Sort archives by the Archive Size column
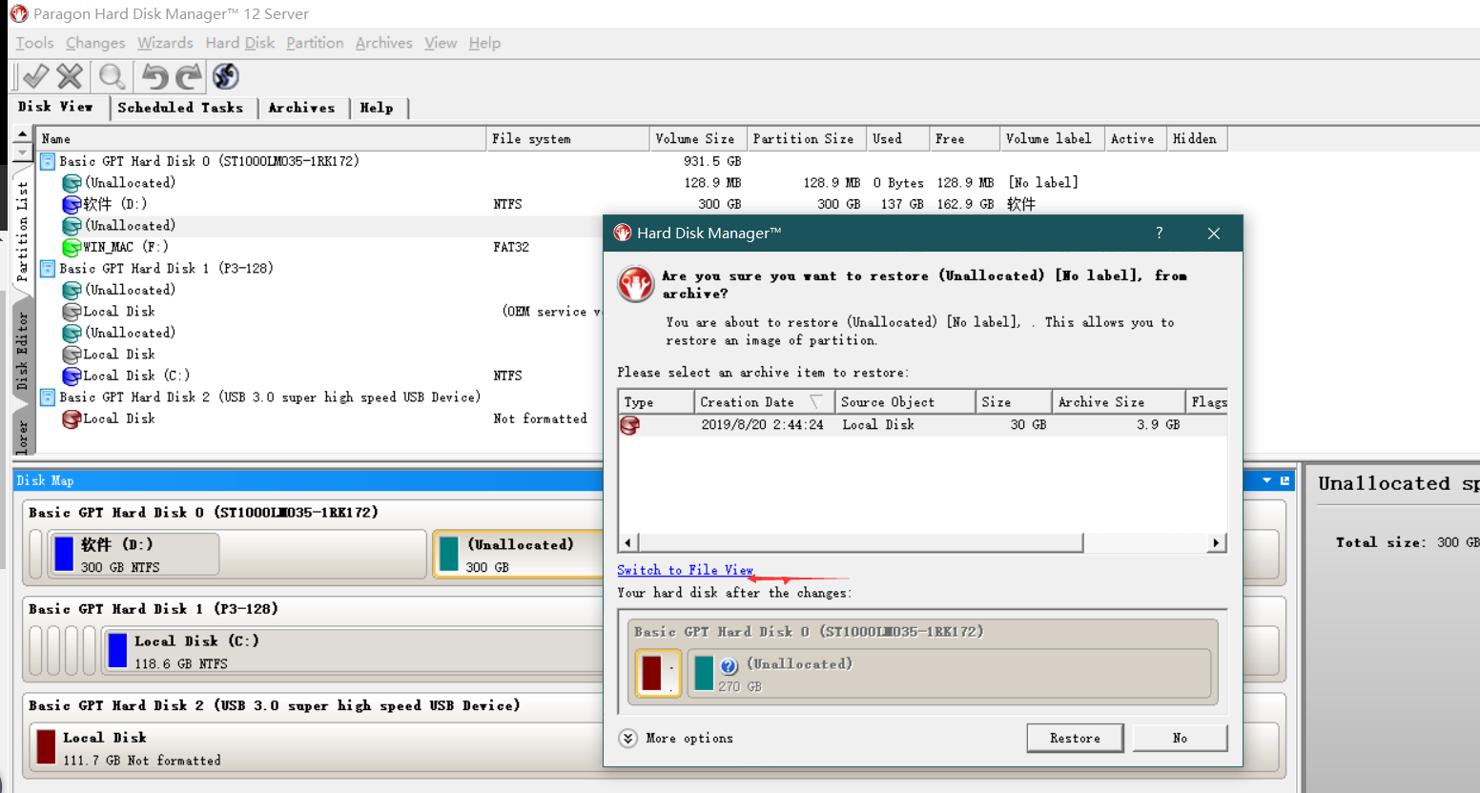 pyautogui.click(x=1118, y=402)
